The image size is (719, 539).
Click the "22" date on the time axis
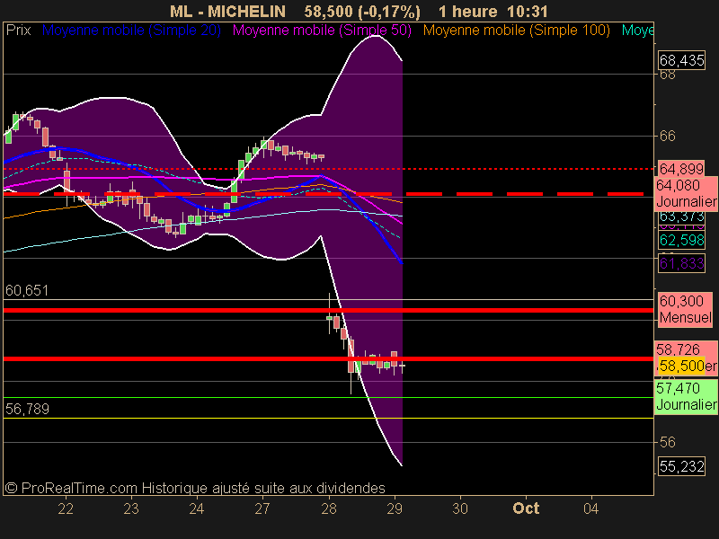coord(66,508)
